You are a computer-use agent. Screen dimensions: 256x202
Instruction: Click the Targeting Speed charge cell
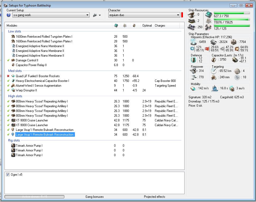(165, 85)
